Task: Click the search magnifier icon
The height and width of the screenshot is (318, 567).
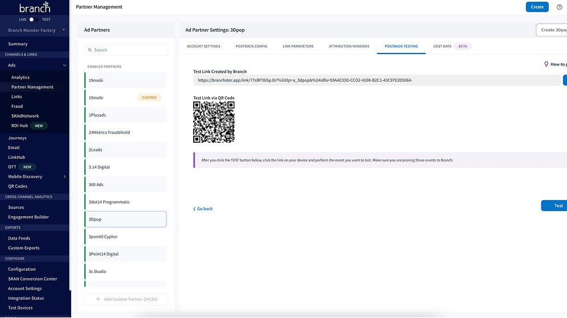Action: point(90,50)
